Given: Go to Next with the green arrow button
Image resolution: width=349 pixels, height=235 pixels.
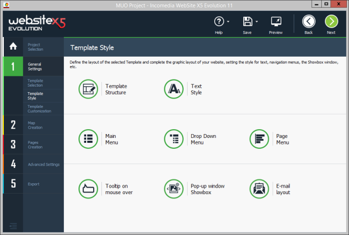Looking at the screenshot, I should pyautogui.click(x=332, y=22).
